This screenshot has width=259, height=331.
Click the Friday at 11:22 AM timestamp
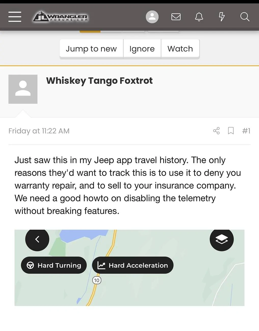39,131
